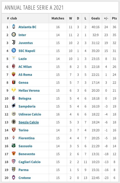Click the Atalanta BC club crest
Viewport: 120px width, 183px height.
tap(14, 27)
